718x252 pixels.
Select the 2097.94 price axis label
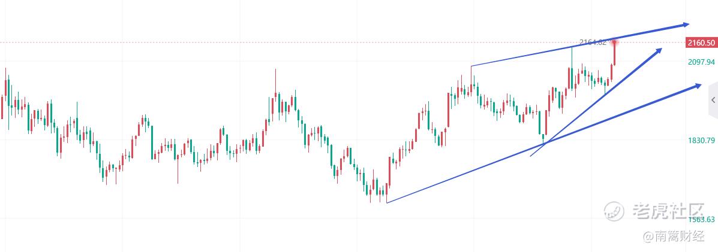pos(701,62)
